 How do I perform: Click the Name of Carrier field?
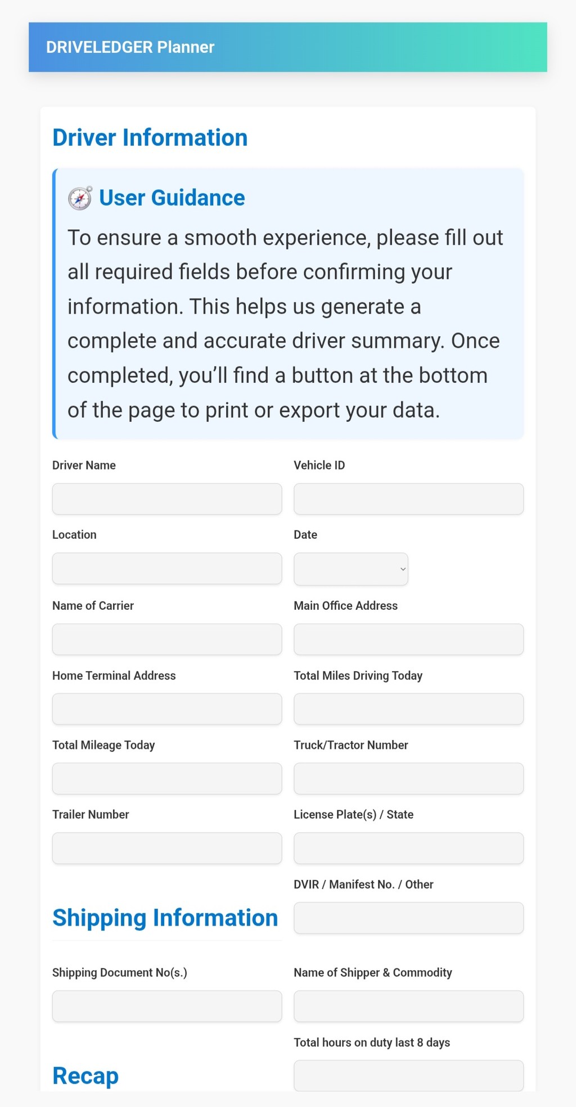point(166,639)
